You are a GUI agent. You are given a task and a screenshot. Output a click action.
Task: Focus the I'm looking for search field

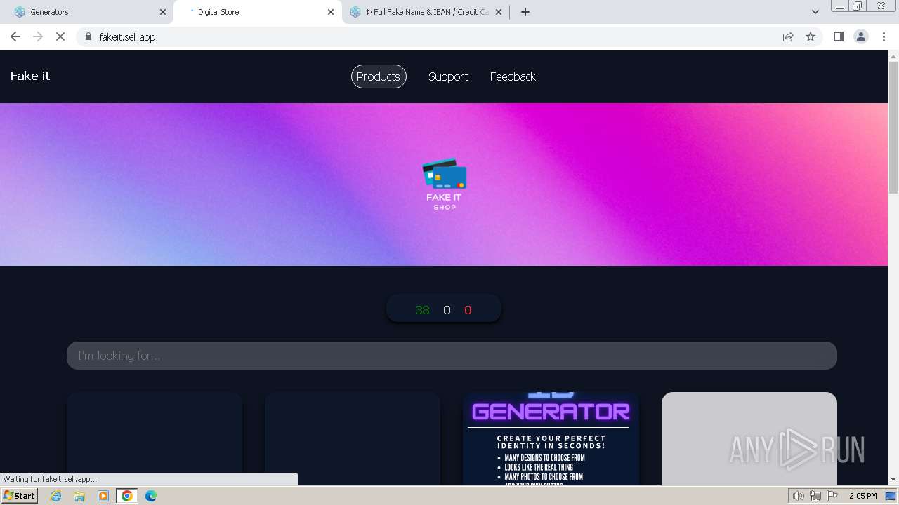pos(452,356)
